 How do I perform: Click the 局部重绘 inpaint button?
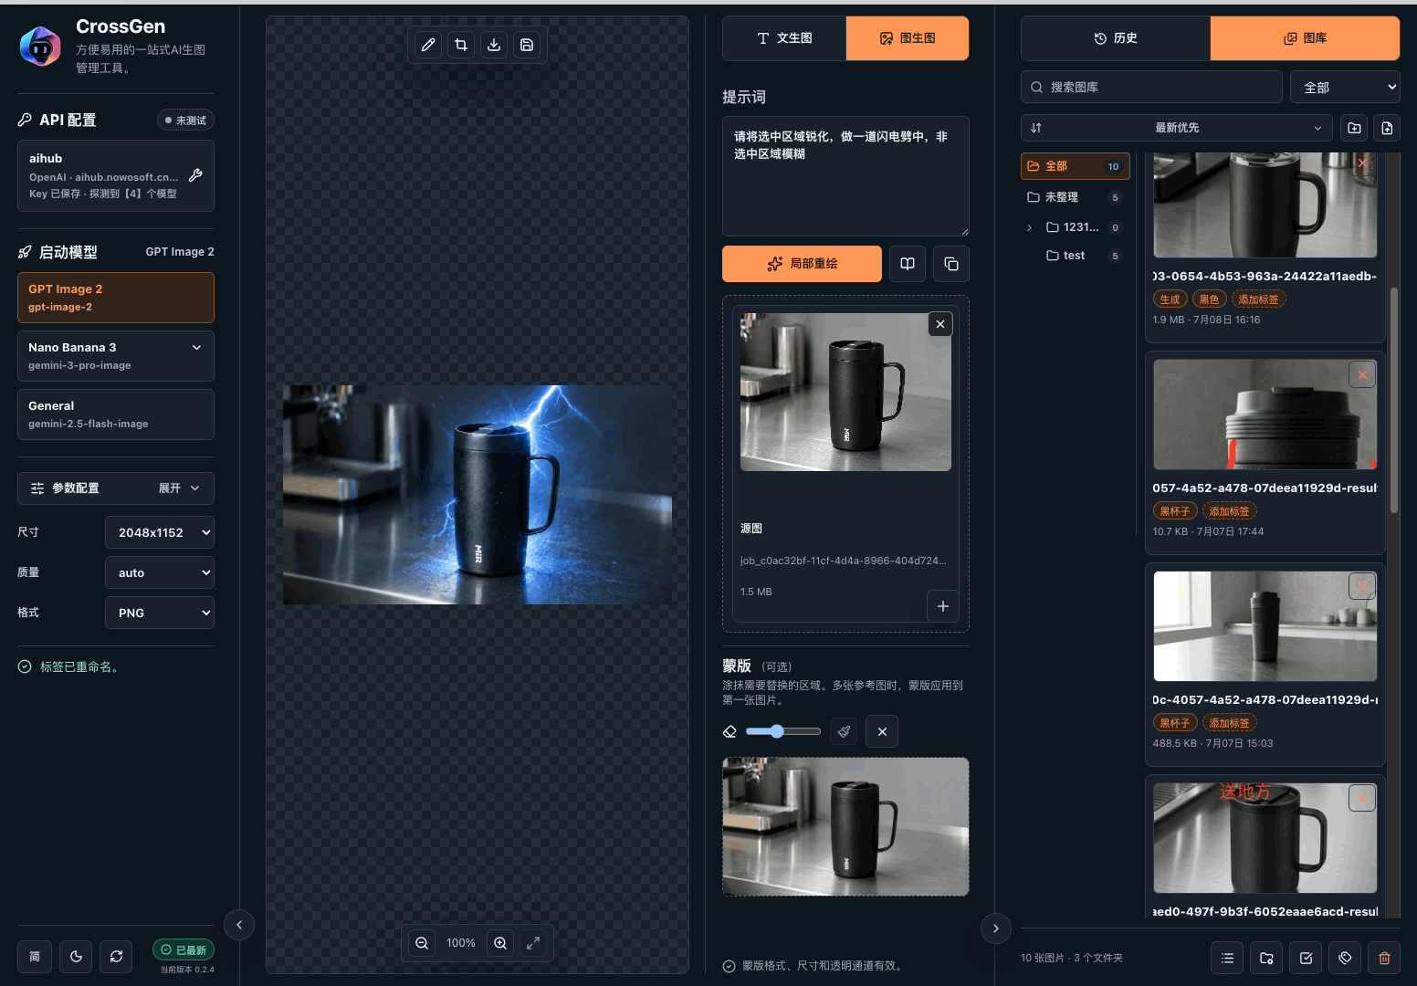click(802, 264)
